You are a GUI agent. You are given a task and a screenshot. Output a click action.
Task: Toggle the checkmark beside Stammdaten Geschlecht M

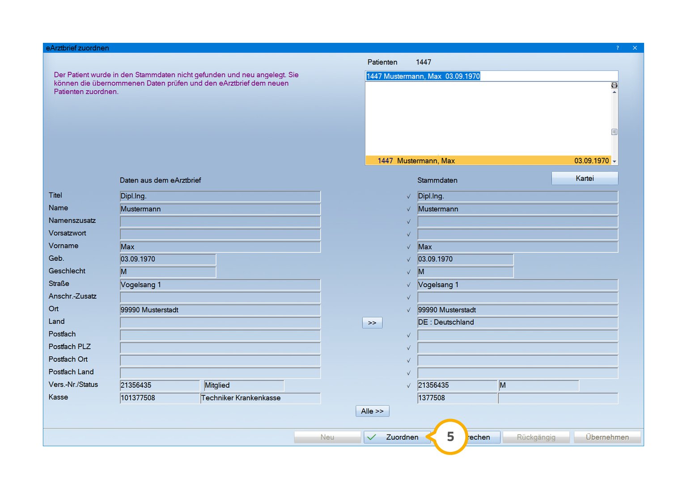tap(408, 272)
